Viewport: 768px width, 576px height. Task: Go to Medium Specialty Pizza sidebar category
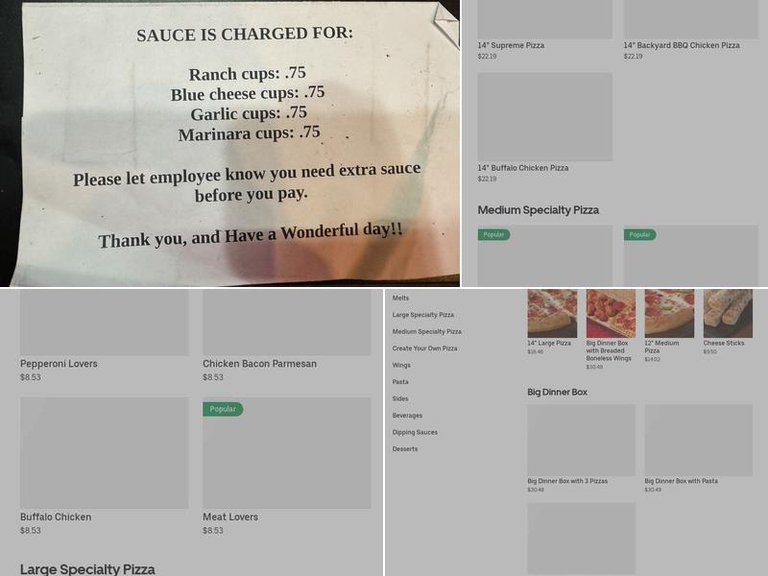pos(426,331)
